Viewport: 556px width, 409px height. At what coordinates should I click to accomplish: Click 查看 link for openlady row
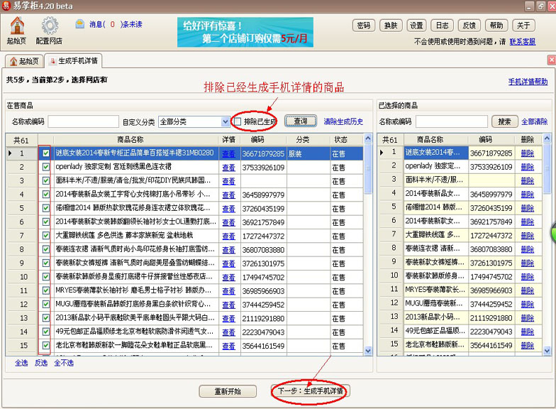tap(228, 168)
